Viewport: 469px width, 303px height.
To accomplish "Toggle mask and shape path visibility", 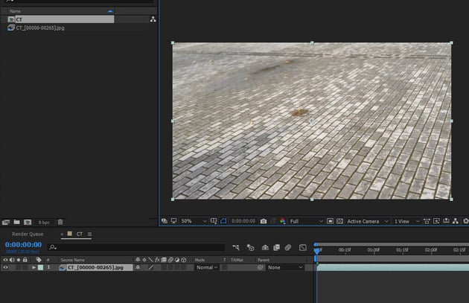I will (223, 221).
